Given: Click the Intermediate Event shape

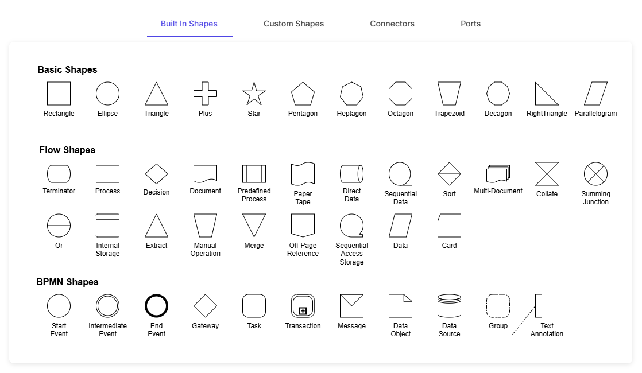Looking at the screenshot, I should (108, 305).
